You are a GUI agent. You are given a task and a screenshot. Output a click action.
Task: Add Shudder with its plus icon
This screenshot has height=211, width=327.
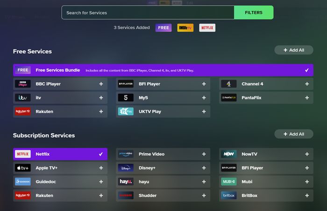[x=204, y=196]
